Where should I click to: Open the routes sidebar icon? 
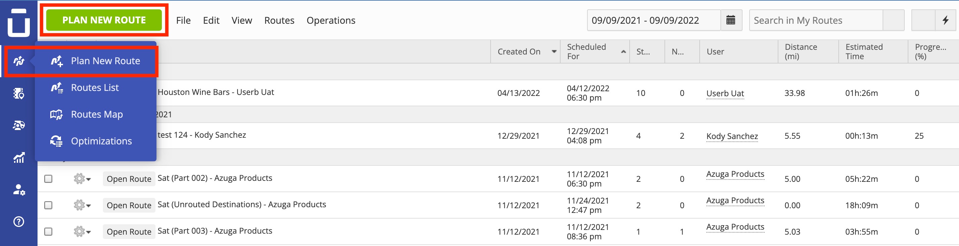pos(19,60)
